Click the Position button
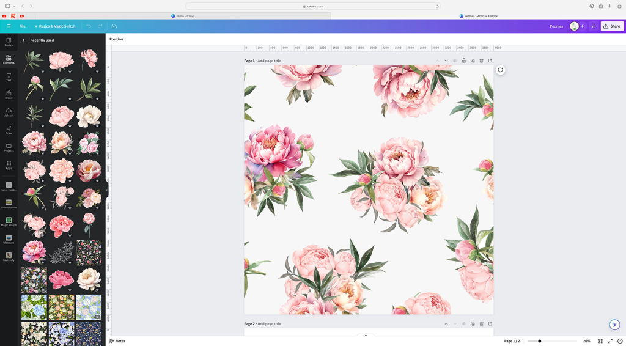 coord(116,39)
